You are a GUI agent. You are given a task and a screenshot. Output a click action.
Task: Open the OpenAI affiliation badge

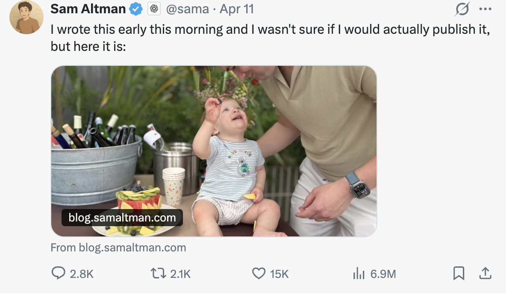coord(154,9)
